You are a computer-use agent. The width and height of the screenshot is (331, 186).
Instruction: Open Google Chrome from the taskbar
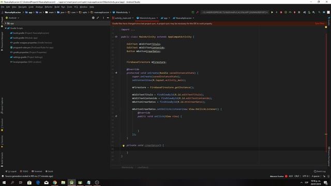tap(55, 182)
